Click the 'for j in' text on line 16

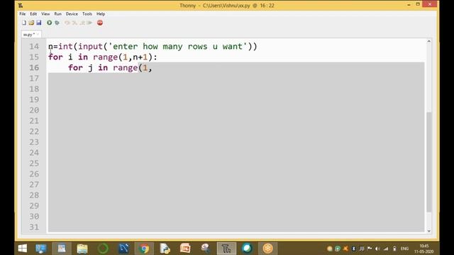coord(88,68)
